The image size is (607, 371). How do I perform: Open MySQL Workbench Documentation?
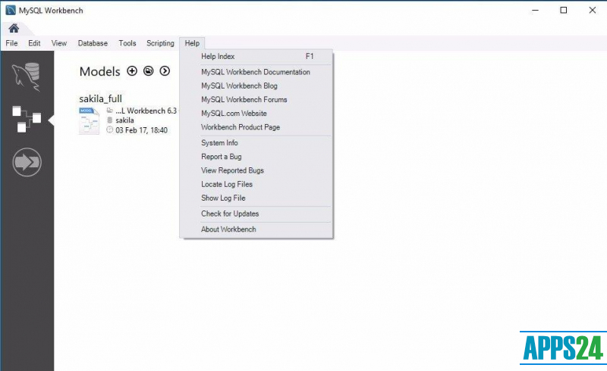click(255, 72)
